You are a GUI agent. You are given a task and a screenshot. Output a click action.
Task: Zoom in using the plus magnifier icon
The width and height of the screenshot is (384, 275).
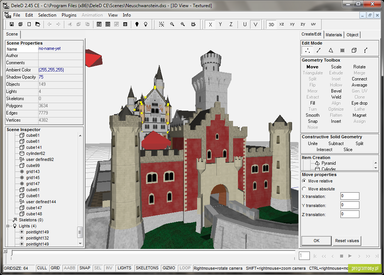pyautogui.click(x=183, y=24)
